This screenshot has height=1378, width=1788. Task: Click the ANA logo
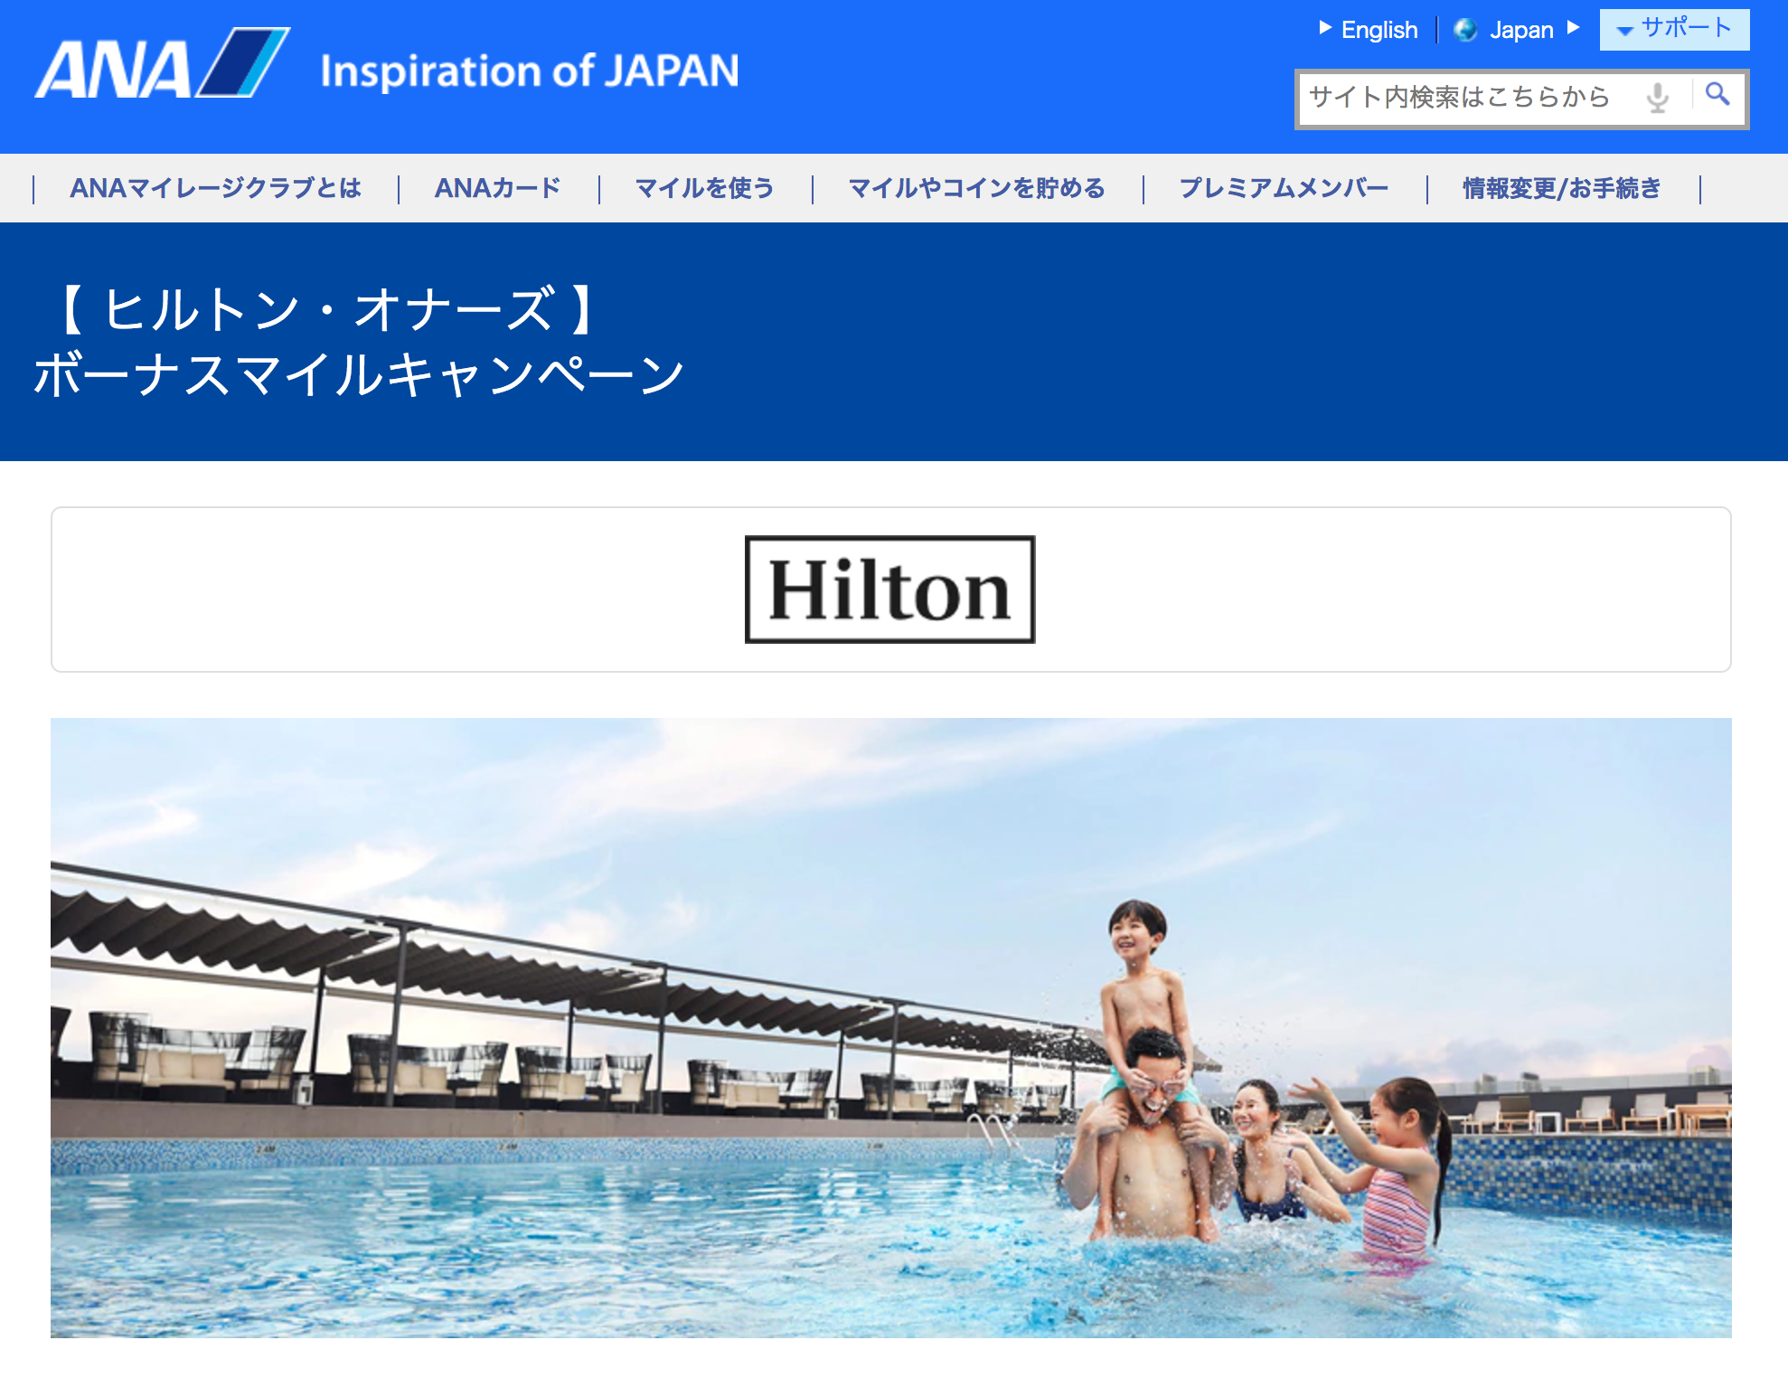[163, 63]
